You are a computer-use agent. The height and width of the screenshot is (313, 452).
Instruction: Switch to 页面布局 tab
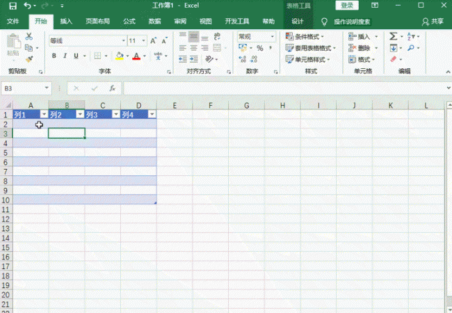[98, 22]
